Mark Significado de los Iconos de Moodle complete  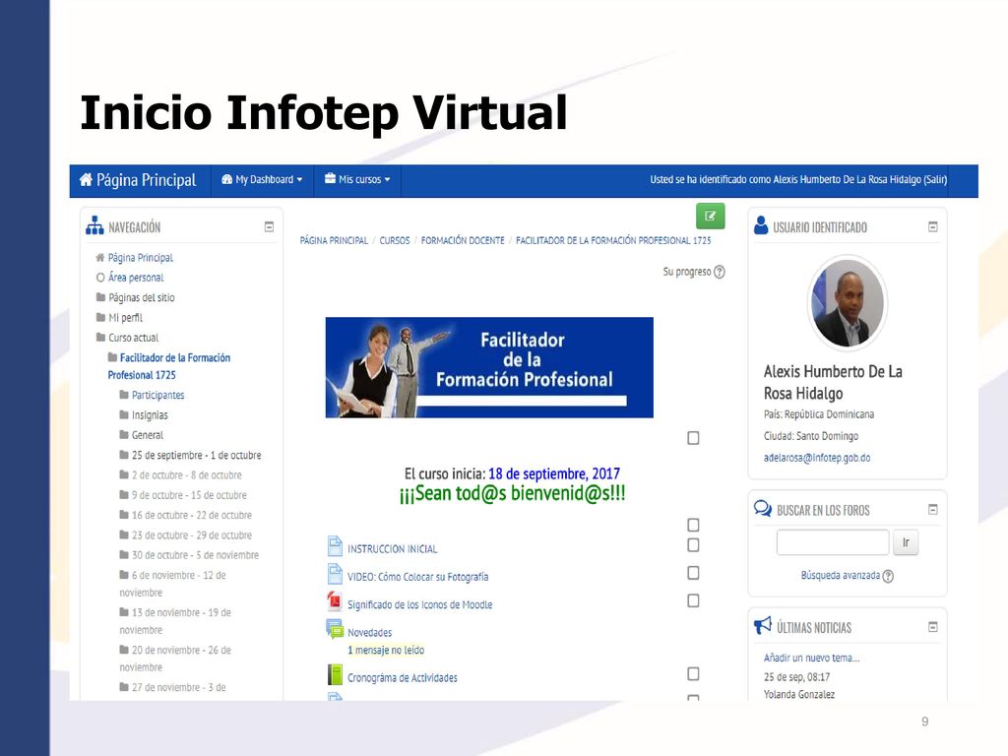[x=693, y=600]
